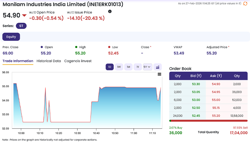
Task: Click the bid price 53.05
Action: tap(196, 92)
